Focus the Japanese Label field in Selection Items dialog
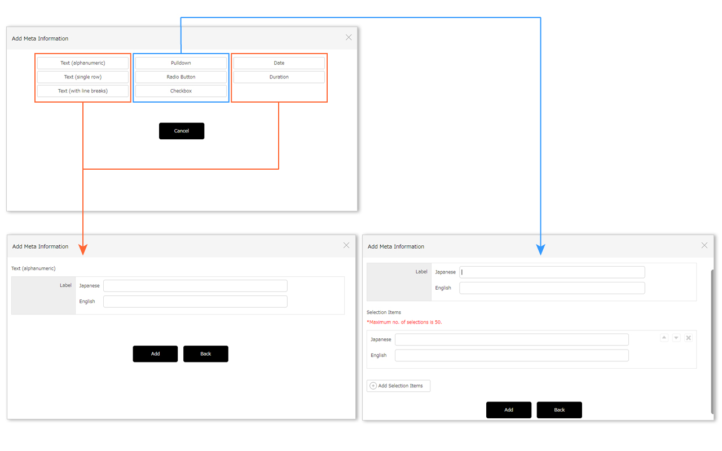Viewport: 722px width, 451px height. click(552, 272)
